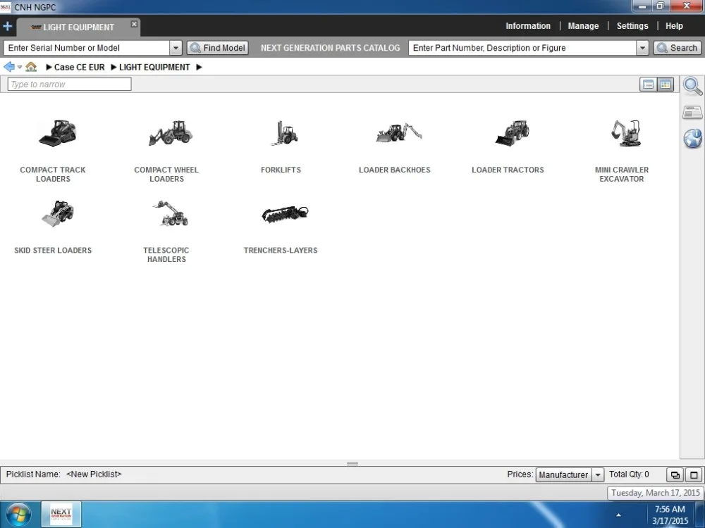Viewport: 705px width, 528px height.
Task: Switch to list view layout
Action: point(648,84)
